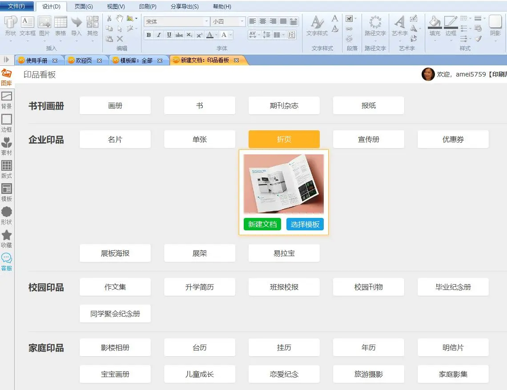Click the green 新建文档 button
This screenshot has height=390, width=507.
[262, 225]
